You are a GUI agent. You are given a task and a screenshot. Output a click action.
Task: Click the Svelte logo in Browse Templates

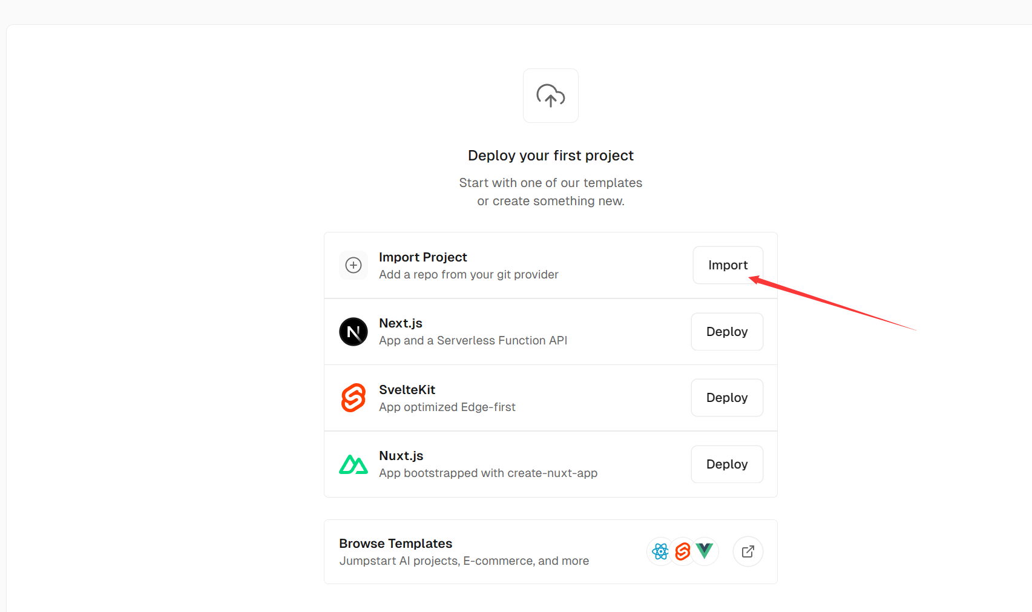683,551
